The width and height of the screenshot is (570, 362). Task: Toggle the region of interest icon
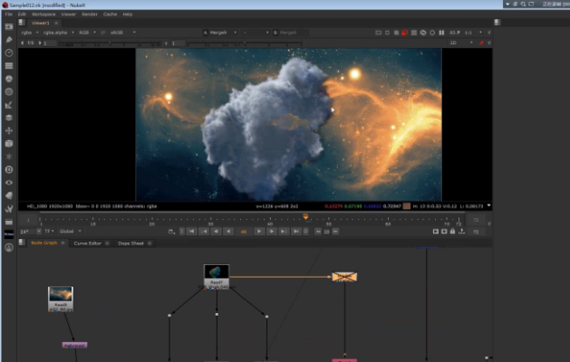coord(387,33)
